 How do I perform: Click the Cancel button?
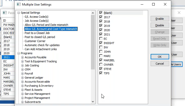pos(160,64)
